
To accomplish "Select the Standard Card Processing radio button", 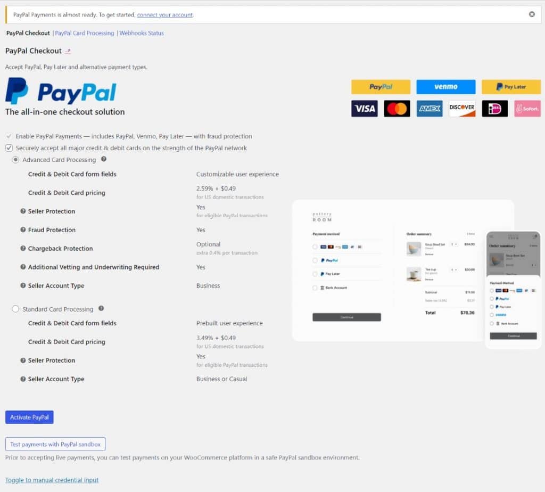I will click(x=15, y=309).
